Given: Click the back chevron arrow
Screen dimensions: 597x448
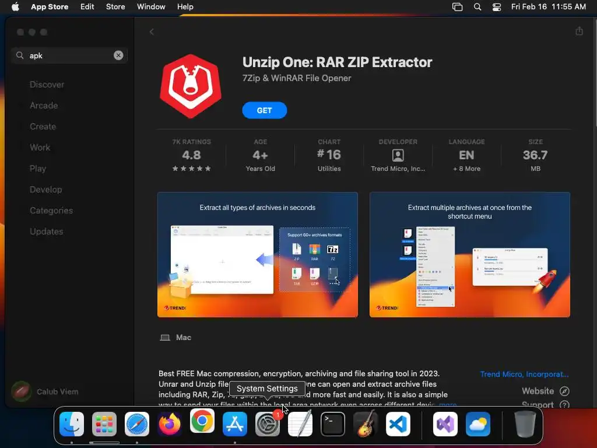Looking at the screenshot, I should point(152,32).
